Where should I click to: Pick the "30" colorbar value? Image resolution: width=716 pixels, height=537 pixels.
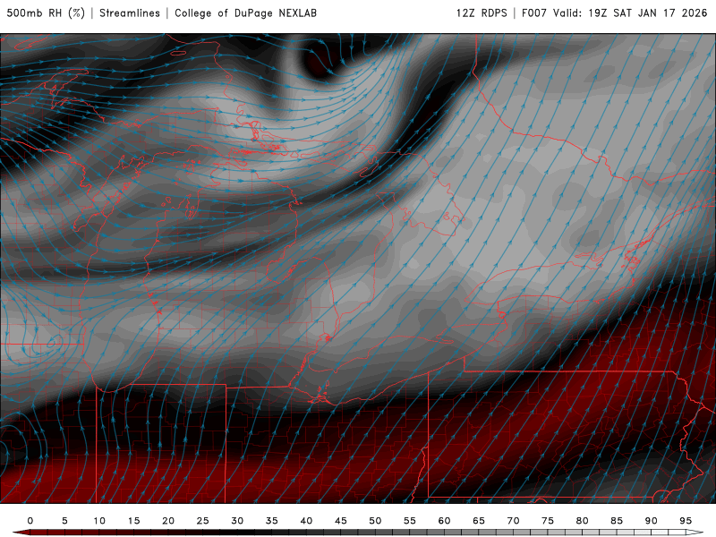[237, 521]
